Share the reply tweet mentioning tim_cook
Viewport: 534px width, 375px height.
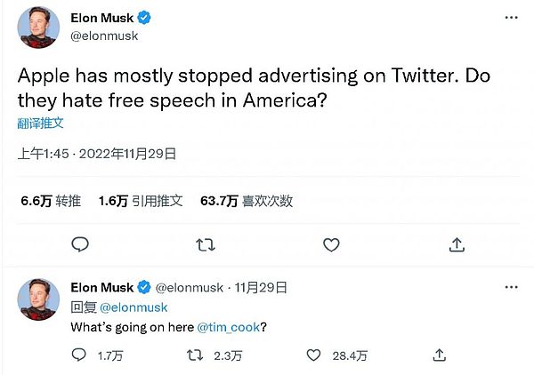[438, 355]
